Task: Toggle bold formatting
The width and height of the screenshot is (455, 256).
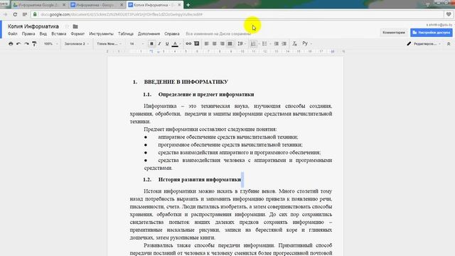Action: tap(151, 44)
